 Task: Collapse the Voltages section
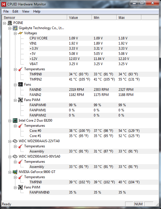pyautogui.click(x=15, y=33)
